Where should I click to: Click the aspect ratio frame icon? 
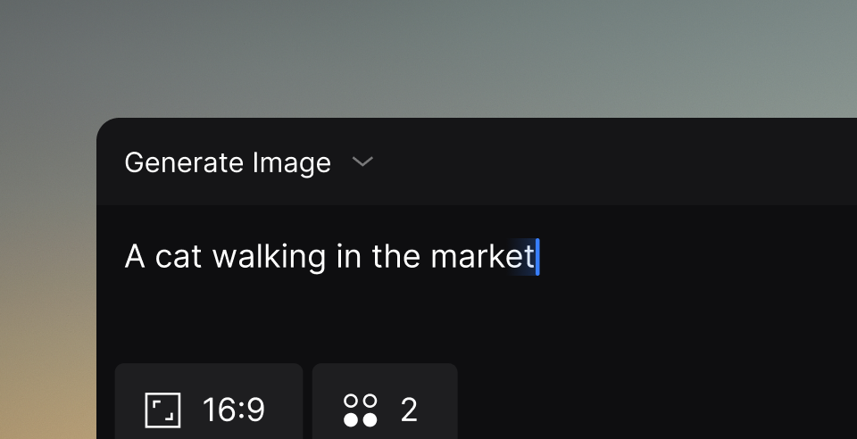point(162,410)
